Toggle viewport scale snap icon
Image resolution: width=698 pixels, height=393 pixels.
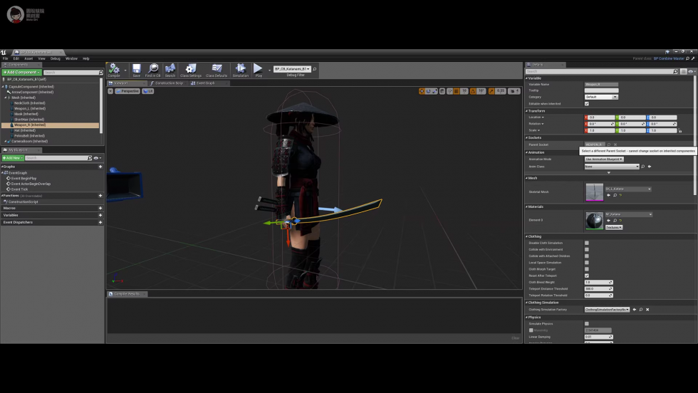point(491,91)
